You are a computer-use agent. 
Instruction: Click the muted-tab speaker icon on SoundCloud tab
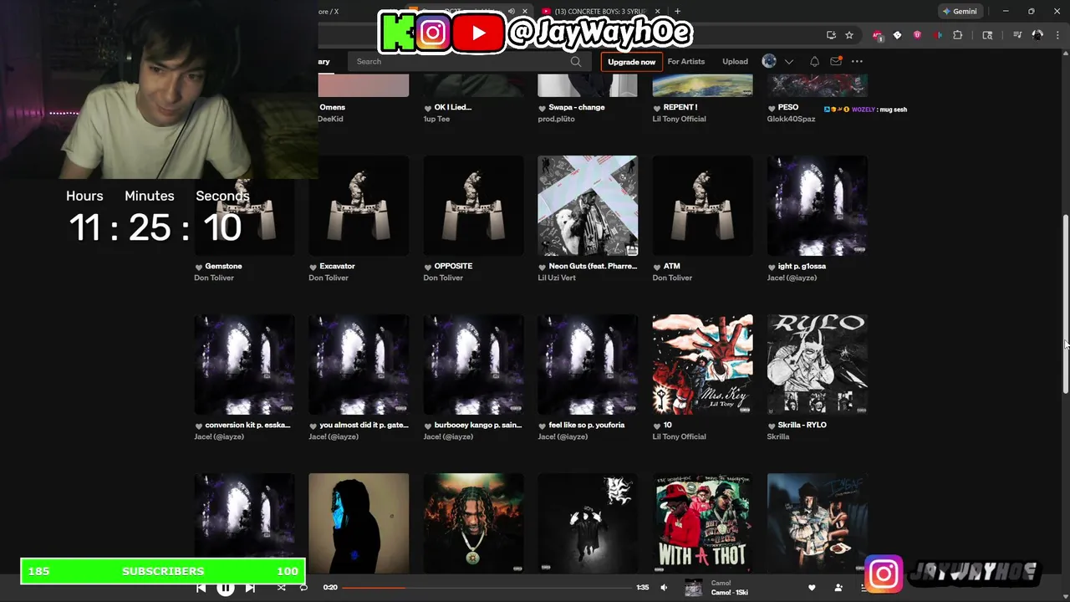point(511,12)
